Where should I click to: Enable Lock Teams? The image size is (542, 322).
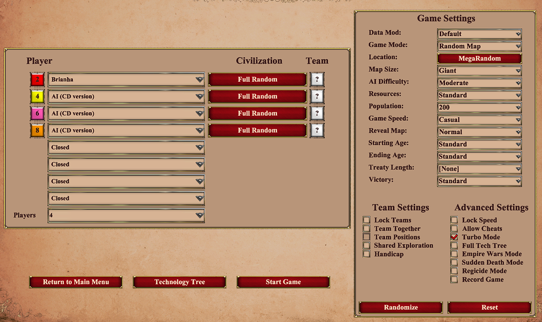coord(366,220)
